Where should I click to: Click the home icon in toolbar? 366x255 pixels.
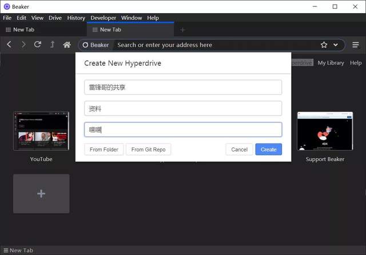[x=67, y=45]
